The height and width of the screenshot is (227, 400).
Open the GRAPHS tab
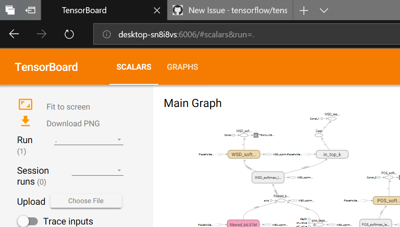(x=183, y=67)
